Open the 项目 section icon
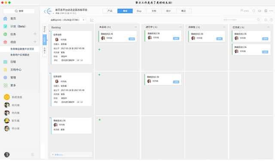275x161 pixels. [6, 42]
